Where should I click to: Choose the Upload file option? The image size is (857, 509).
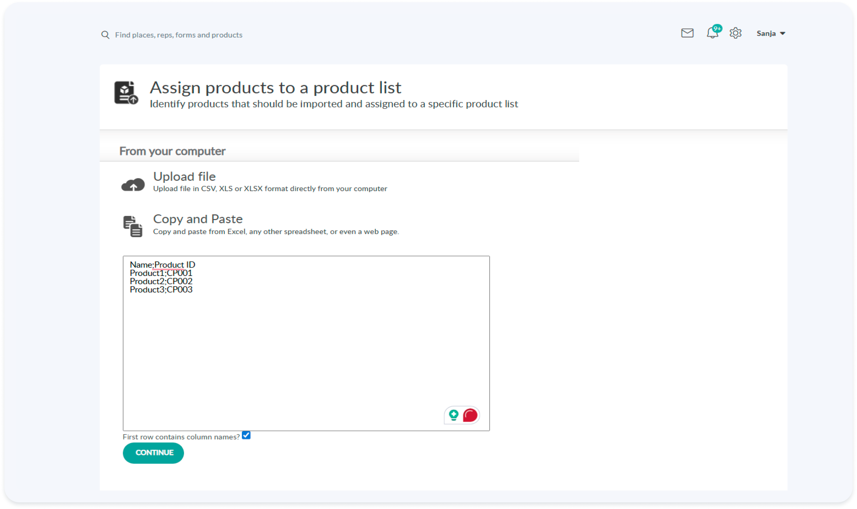tap(184, 177)
